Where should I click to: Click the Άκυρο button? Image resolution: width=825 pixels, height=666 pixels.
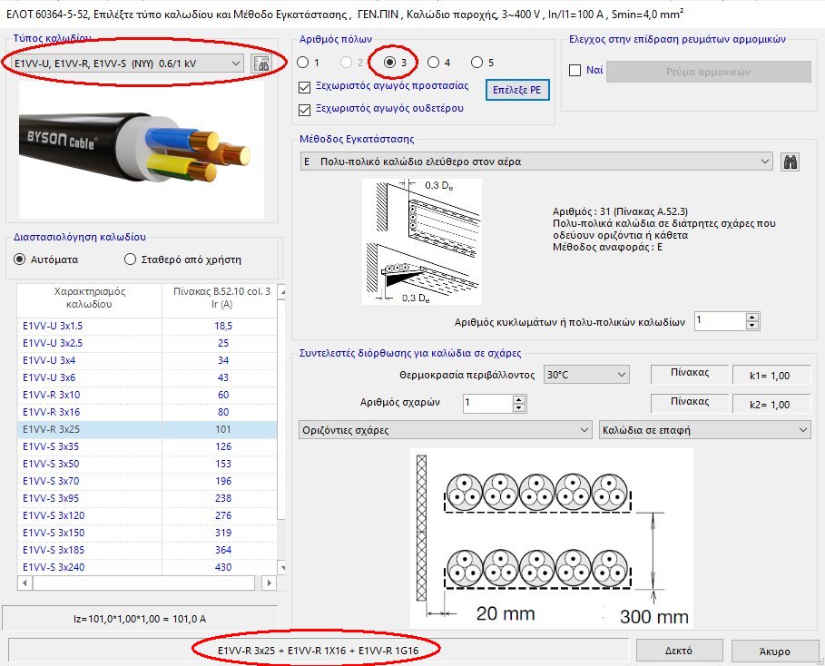click(x=777, y=650)
